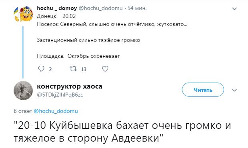The image size is (248, 148).
Task: Open конструктор хаоса profile picture
Action: tap(23, 91)
